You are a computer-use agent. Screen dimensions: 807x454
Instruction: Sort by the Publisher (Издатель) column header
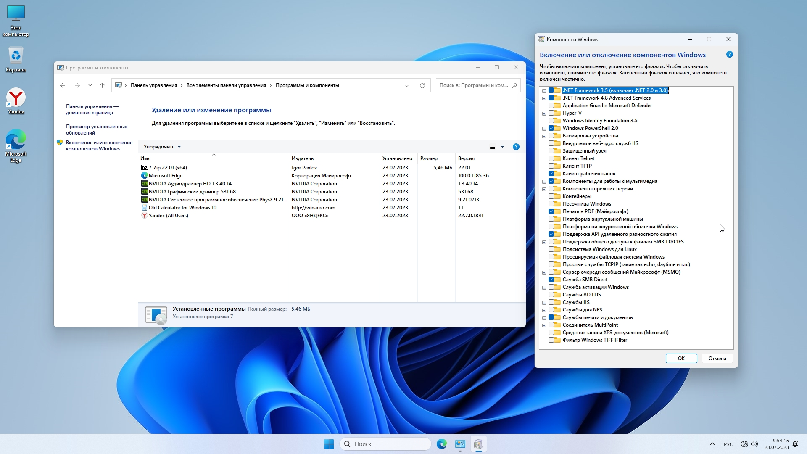[x=303, y=158]
